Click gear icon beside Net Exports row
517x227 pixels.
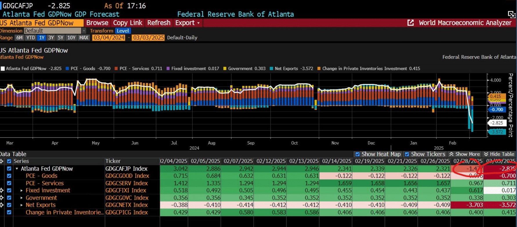pyautogui.click(x=1, y=205)
